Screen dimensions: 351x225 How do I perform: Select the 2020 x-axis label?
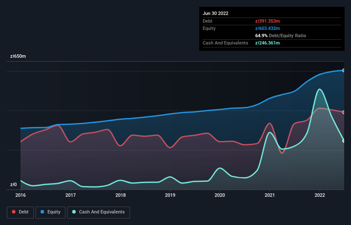coord(220,195)
